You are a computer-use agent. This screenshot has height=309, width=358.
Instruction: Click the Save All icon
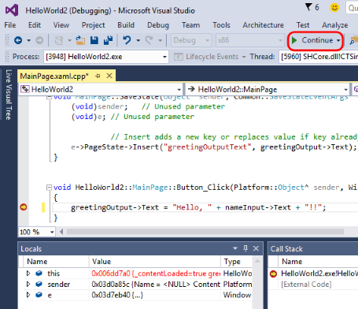pyautogui.click(x=108, y=40)
